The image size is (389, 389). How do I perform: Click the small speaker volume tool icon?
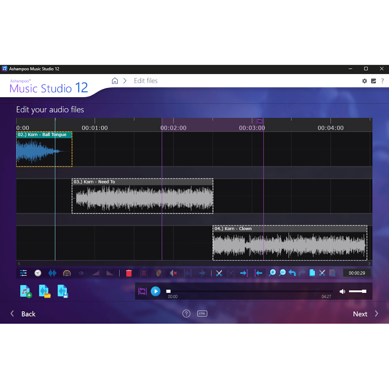coord(81,273)
